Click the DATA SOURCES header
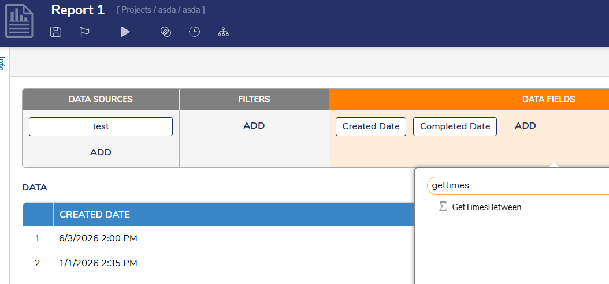 (x=101, y=99)
